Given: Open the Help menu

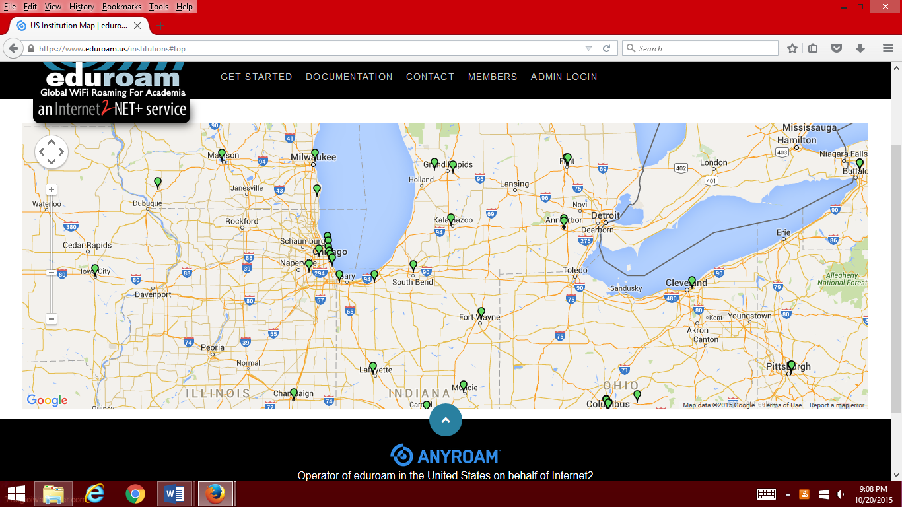Looking at the screenshot, I should pos(185,7).
